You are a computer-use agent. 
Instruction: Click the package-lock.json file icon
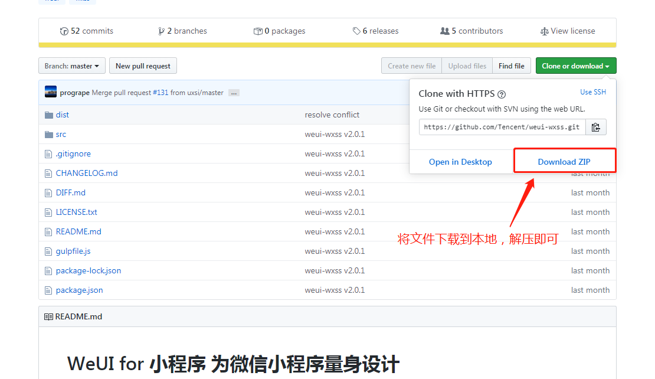click(48, 271)
